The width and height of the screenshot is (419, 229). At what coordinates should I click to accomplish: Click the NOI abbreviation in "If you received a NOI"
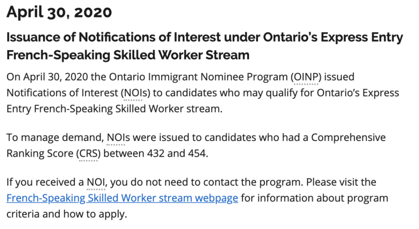point(96,182)
